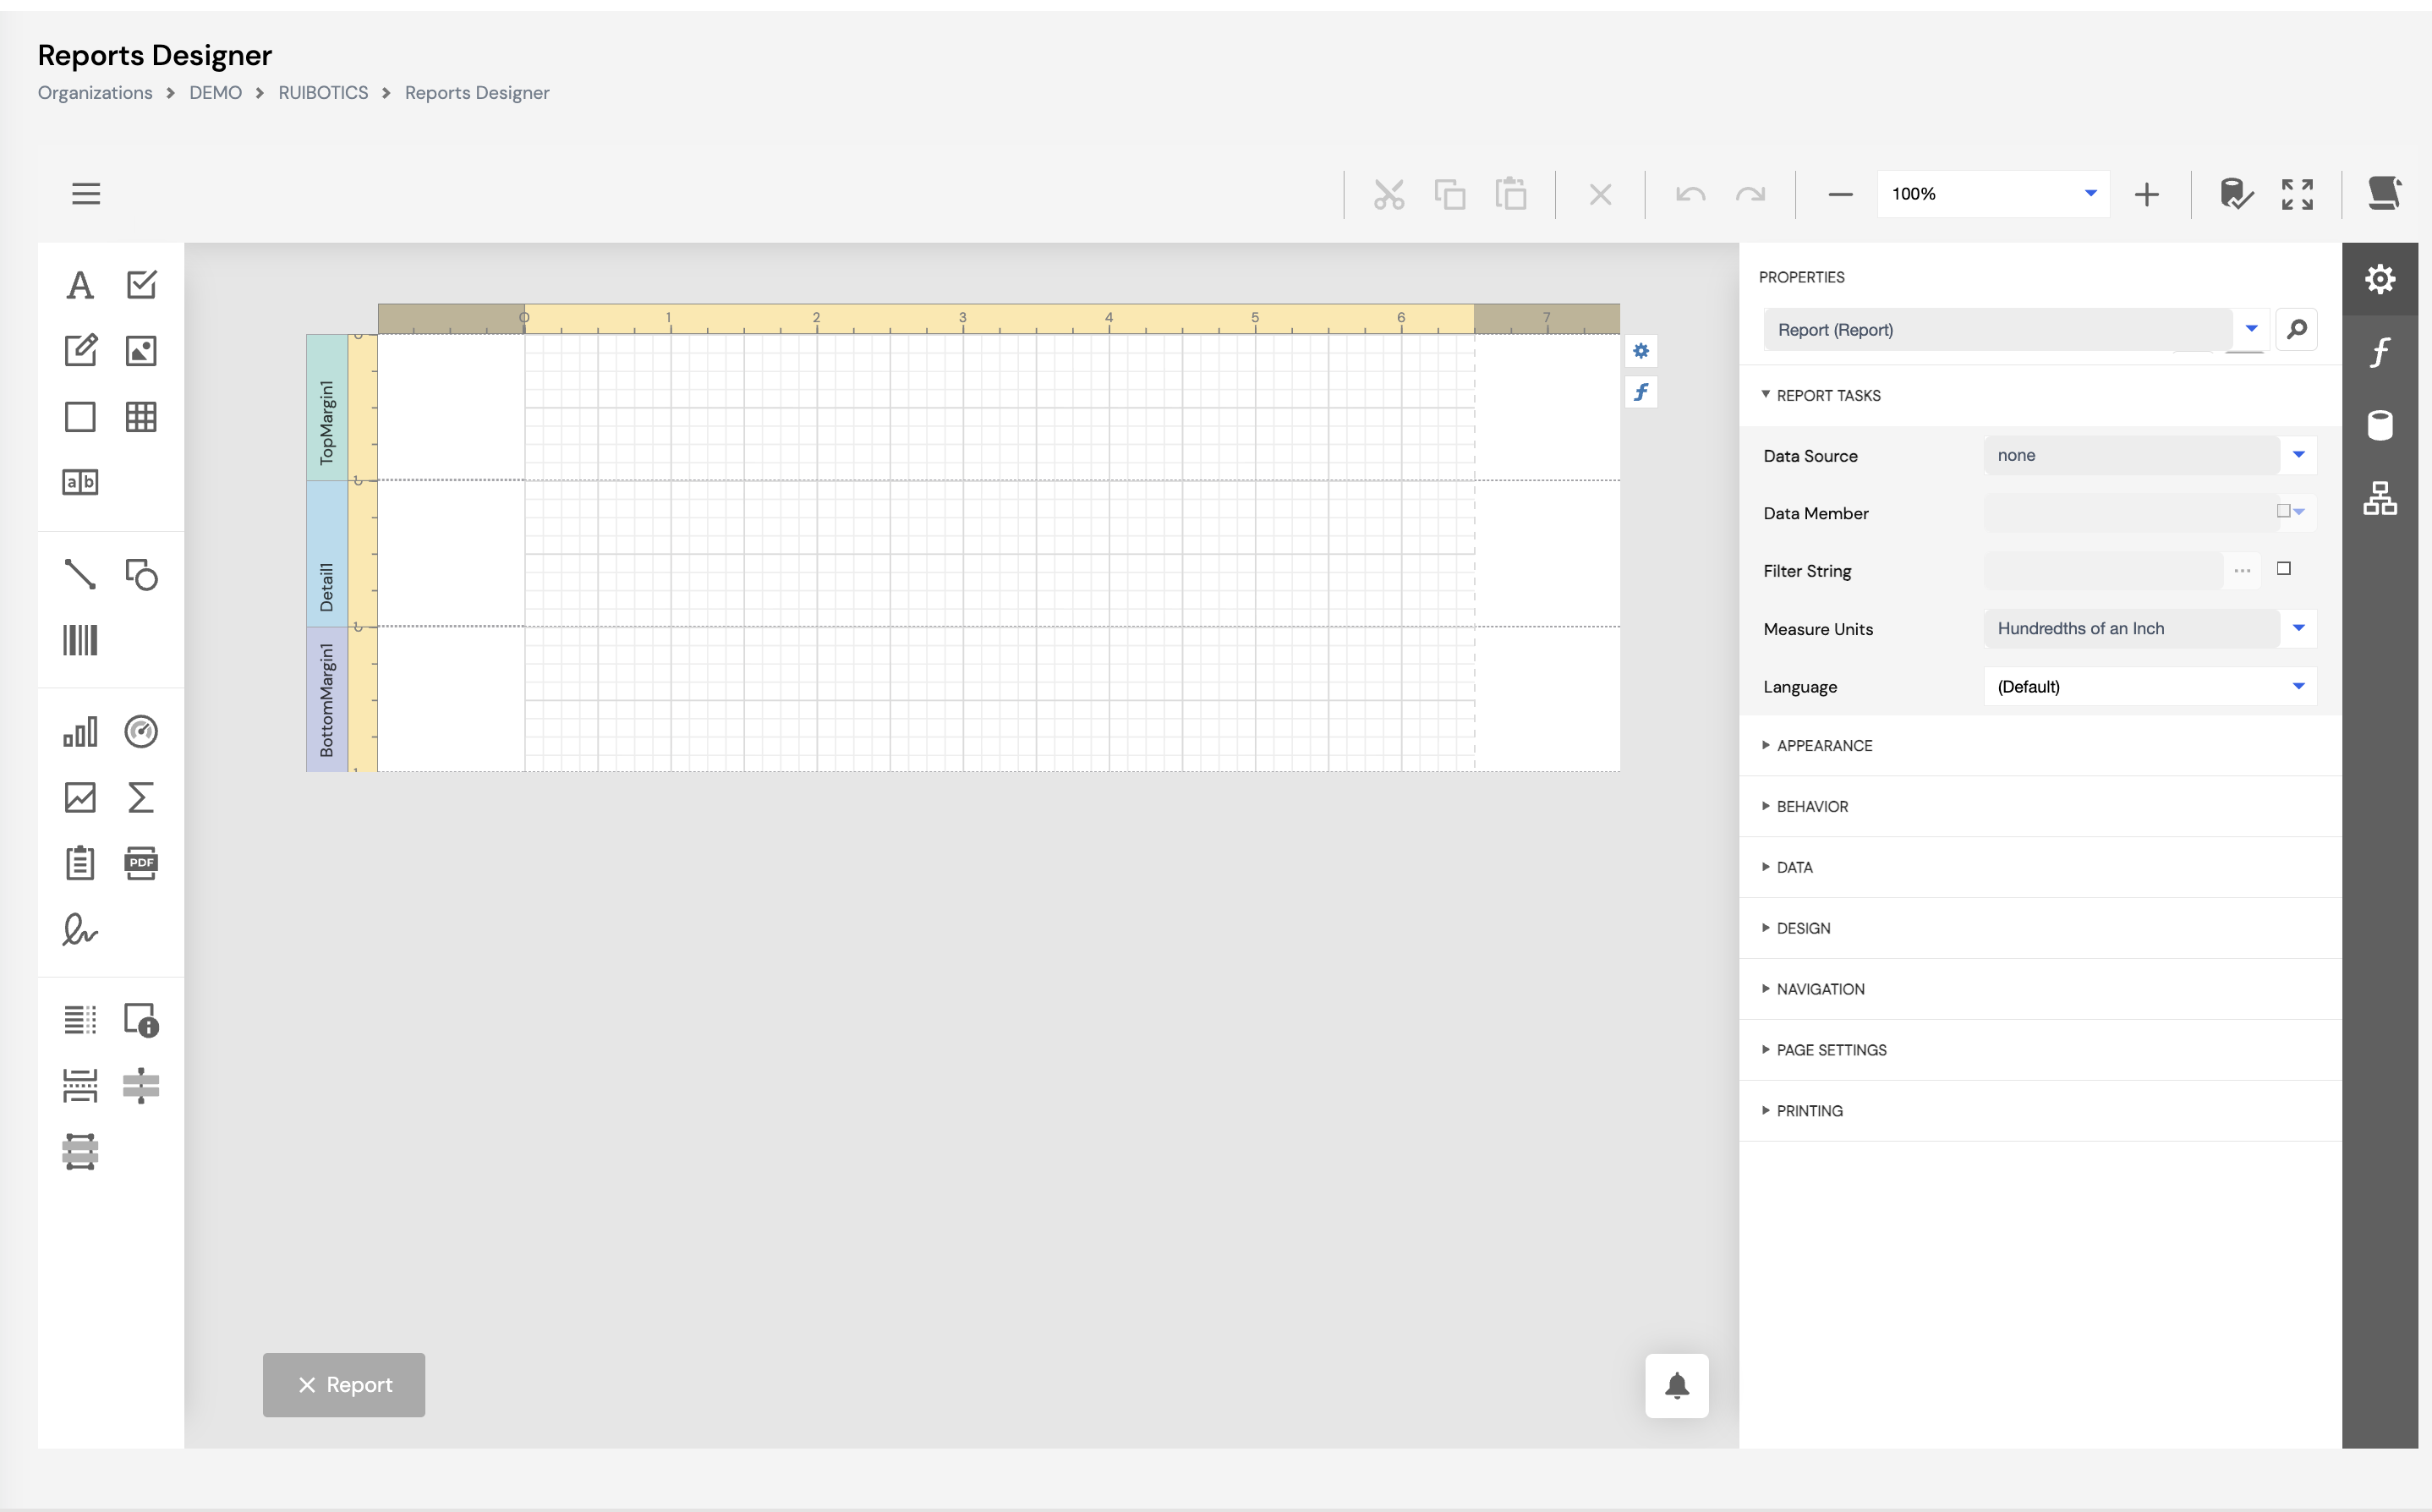Open the 100% zoom level dropdown
Viewport: 2432px width, 1512px height.
(x=2090, y=193)
